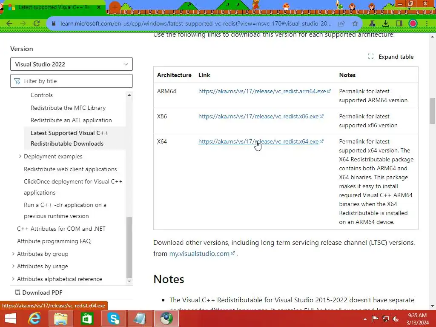This screenshot has width=436, height=327.
Task: Click the X86 architecture cell
Action: click(162, 116)
